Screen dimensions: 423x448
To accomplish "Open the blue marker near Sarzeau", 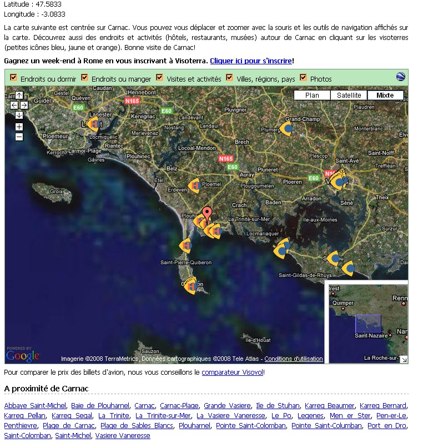I will click(333, 258).
